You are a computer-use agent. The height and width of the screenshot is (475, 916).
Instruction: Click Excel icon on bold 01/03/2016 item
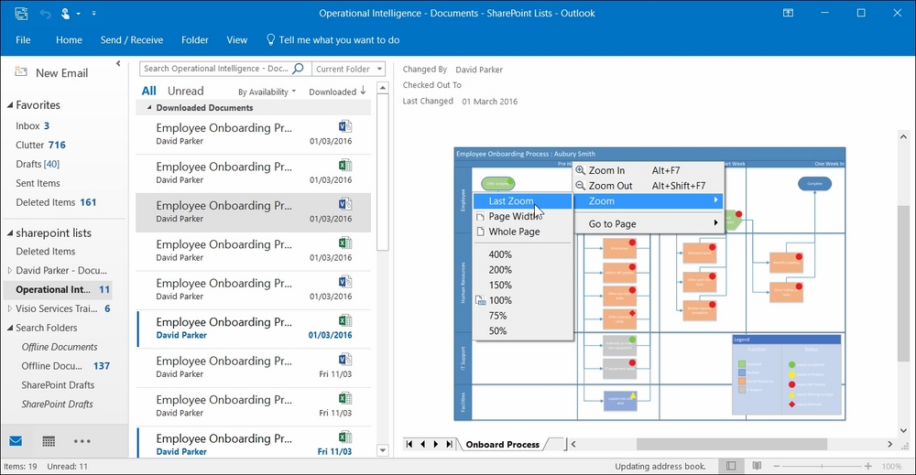344,320
